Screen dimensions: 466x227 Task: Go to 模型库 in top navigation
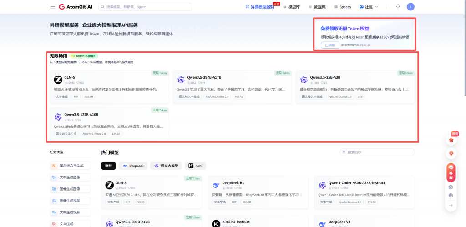click(292, 7)
